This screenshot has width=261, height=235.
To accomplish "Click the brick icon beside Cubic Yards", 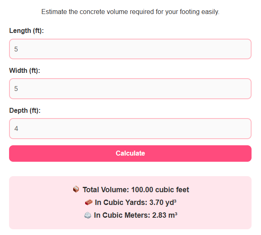I will pyautogui.click(x=88, y=202).
